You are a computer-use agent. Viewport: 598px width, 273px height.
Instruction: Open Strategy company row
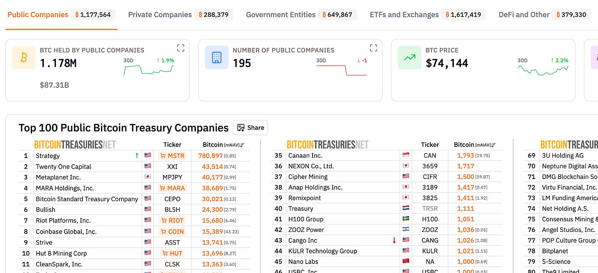click(x=48, y=156)
